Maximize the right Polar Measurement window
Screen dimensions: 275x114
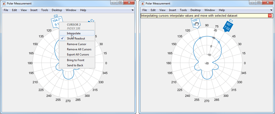pyautogui.click(x=259, y=2)
